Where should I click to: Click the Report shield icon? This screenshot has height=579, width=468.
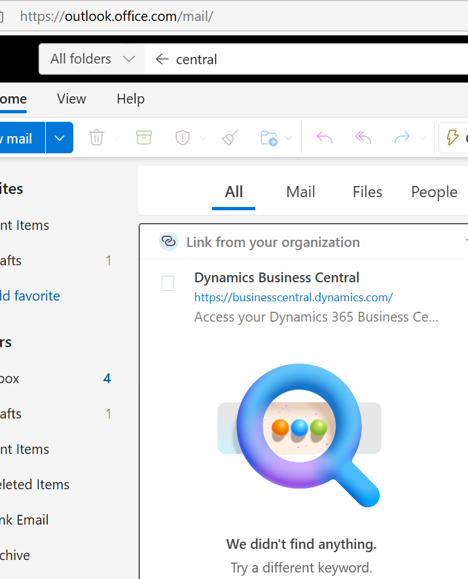coord(183,138)
